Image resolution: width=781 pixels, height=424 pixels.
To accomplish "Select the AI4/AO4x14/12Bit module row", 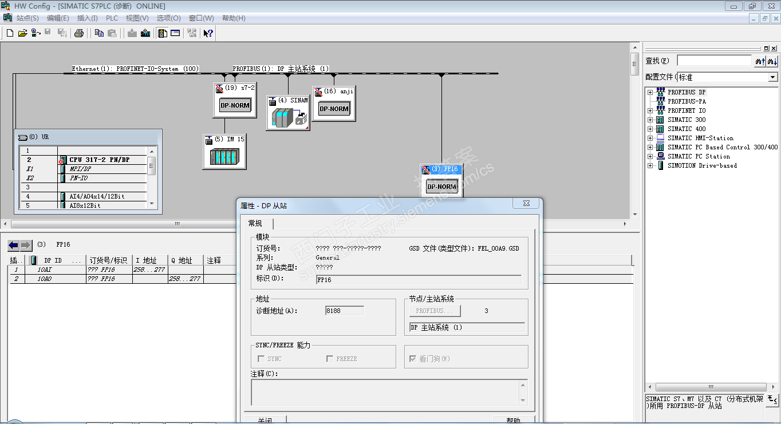I will pyautogui.click(x=84, y=196).
